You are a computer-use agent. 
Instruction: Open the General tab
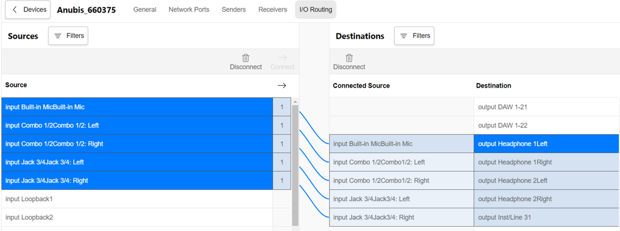point(145,10)
